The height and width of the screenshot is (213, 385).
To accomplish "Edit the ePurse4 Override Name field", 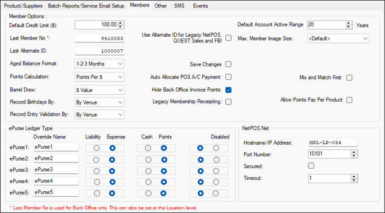I will 56,181.
